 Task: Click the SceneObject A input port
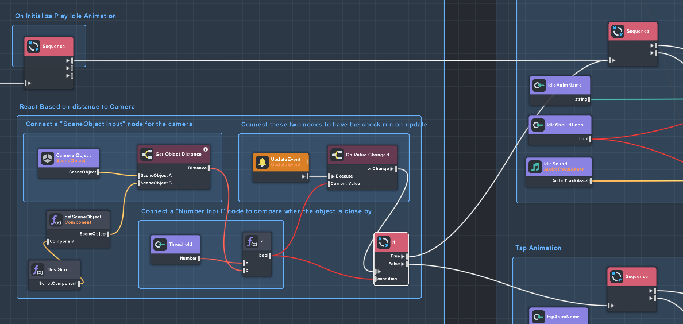[x=138, y=176]
